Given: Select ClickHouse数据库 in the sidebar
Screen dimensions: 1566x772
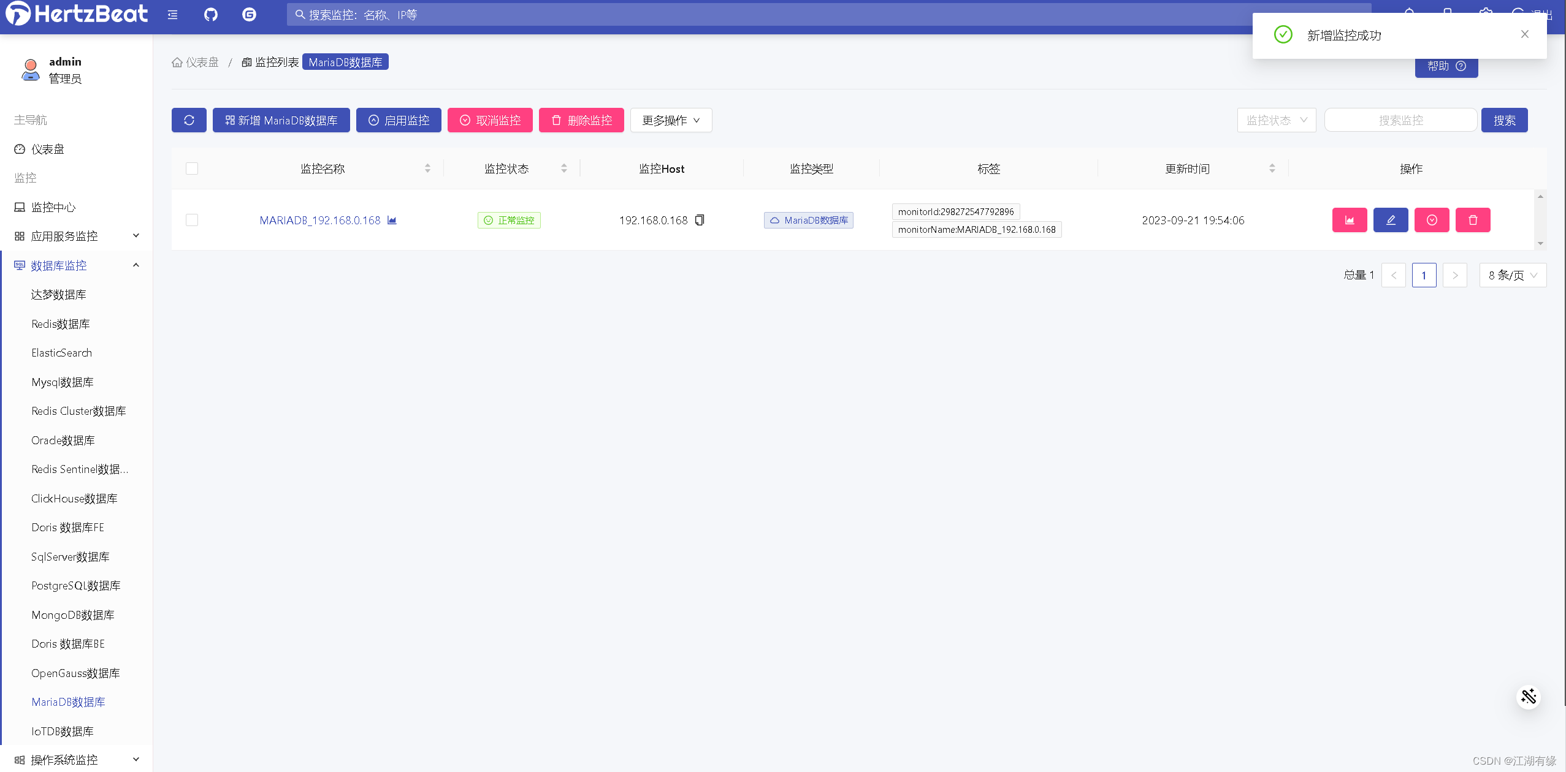Looking at the screenshot, I should (x=74, y=498).
